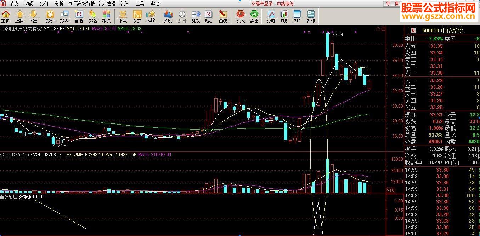Select the 画线 line drawing tool
The image size is (480, 236).
tap(223, 16)
